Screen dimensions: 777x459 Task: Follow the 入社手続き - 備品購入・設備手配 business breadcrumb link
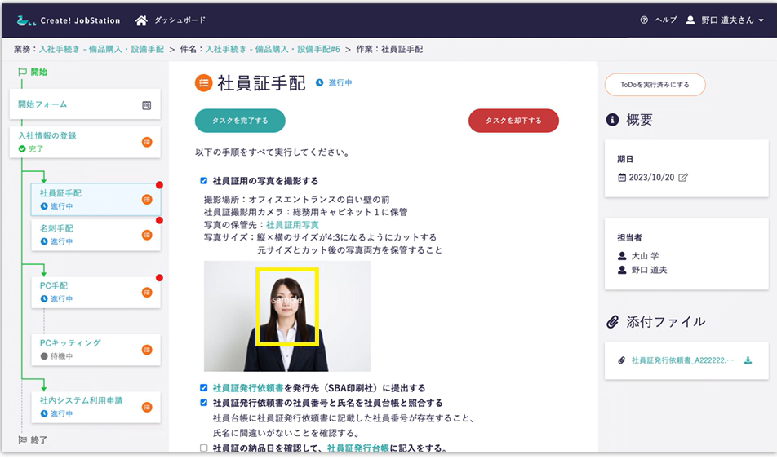tap(101, 49)
